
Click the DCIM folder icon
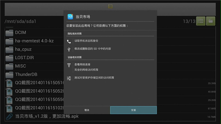pyautogui.click(x=9, y=33)
